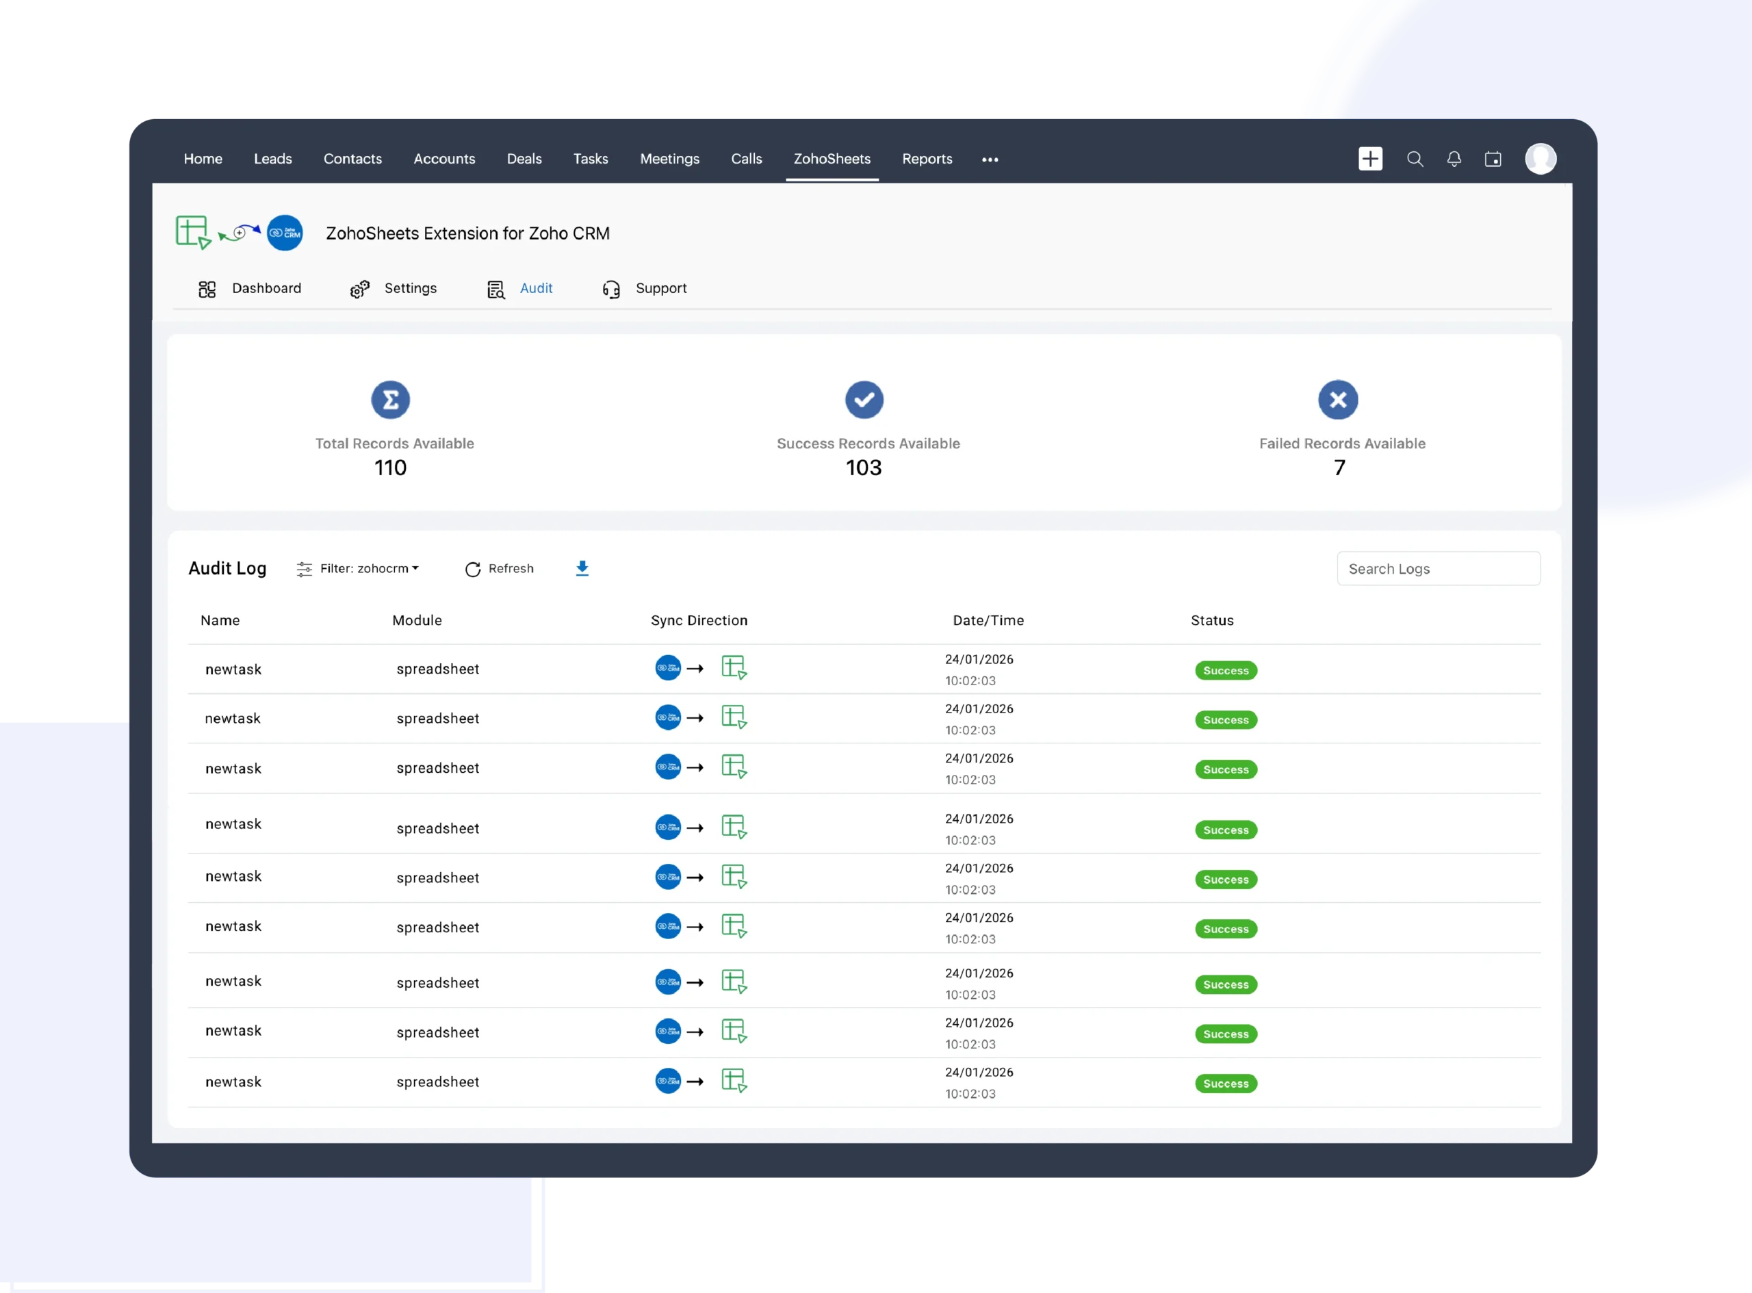Click the Failed Records Available cross icon
Viewport: 1752px width, 1293px height.
1338,399
